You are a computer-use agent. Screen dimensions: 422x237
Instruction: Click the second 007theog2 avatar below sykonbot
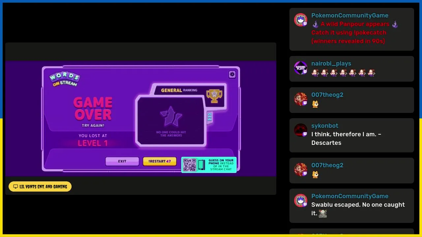click(x=300, y=170)
